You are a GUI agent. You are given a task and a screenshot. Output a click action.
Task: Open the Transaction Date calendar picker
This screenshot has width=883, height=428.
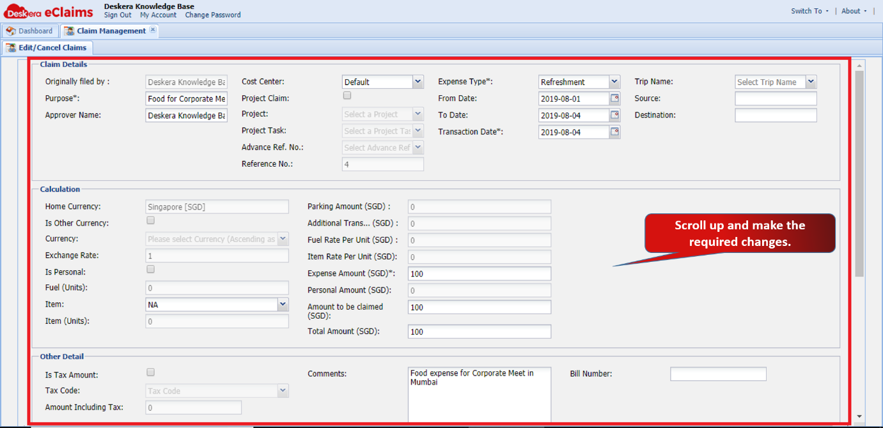coord(614,132)
